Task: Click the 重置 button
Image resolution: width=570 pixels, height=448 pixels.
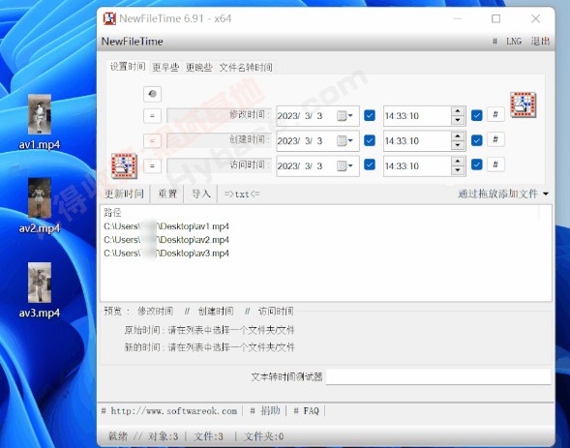Action: 167,194
